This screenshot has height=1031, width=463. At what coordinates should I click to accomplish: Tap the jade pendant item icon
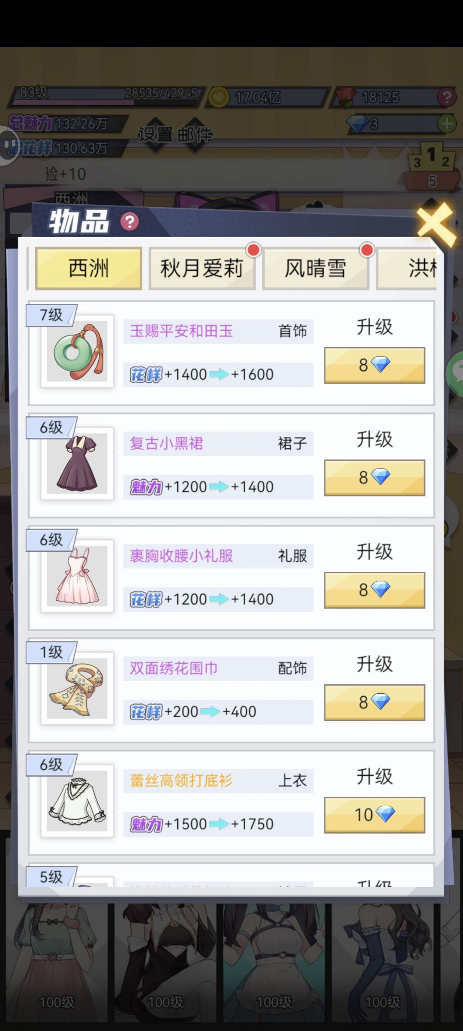(x=77, y=351)
